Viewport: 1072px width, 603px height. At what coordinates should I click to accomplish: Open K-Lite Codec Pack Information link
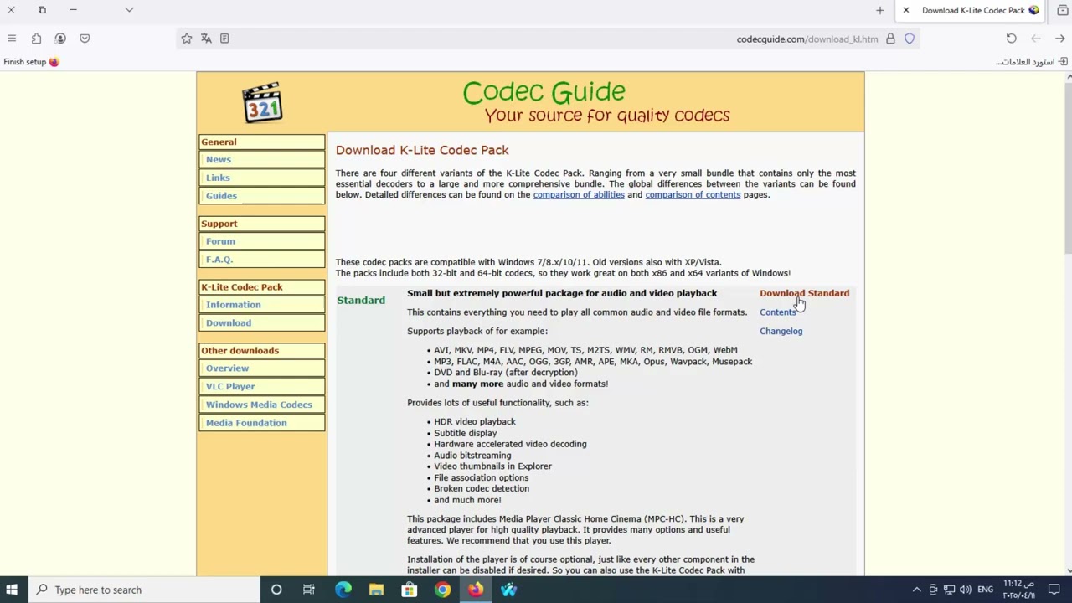point(234,305)
